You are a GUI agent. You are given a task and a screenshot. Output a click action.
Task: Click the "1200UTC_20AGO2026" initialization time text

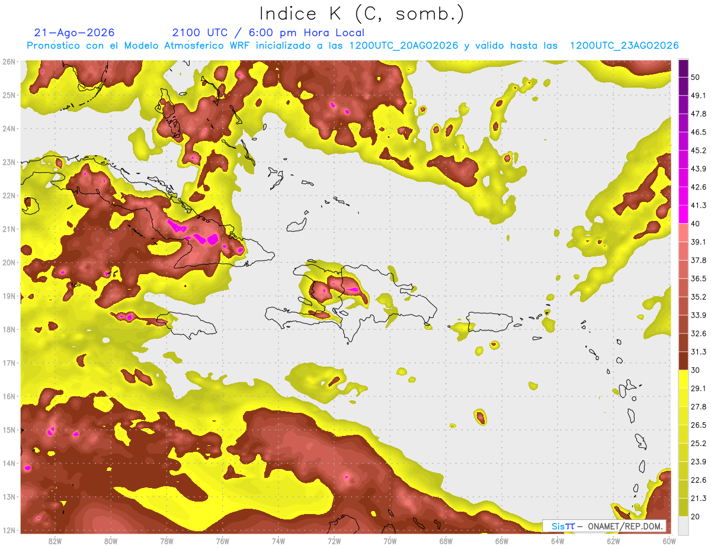coord(403,46)
